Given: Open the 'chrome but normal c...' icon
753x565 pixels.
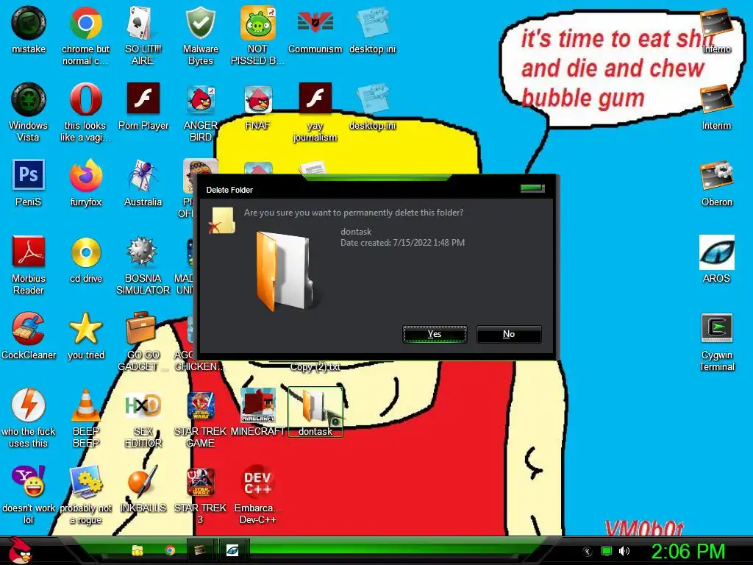Looking at the screenshot, I should (x=85, y=36).
